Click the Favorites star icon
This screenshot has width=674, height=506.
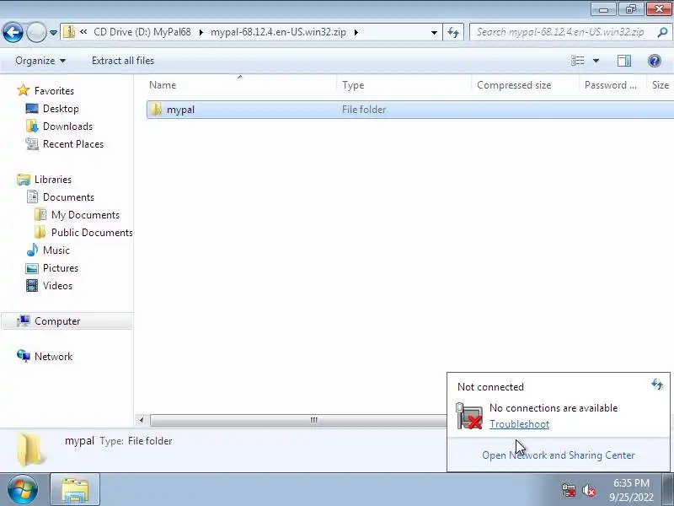23,90
